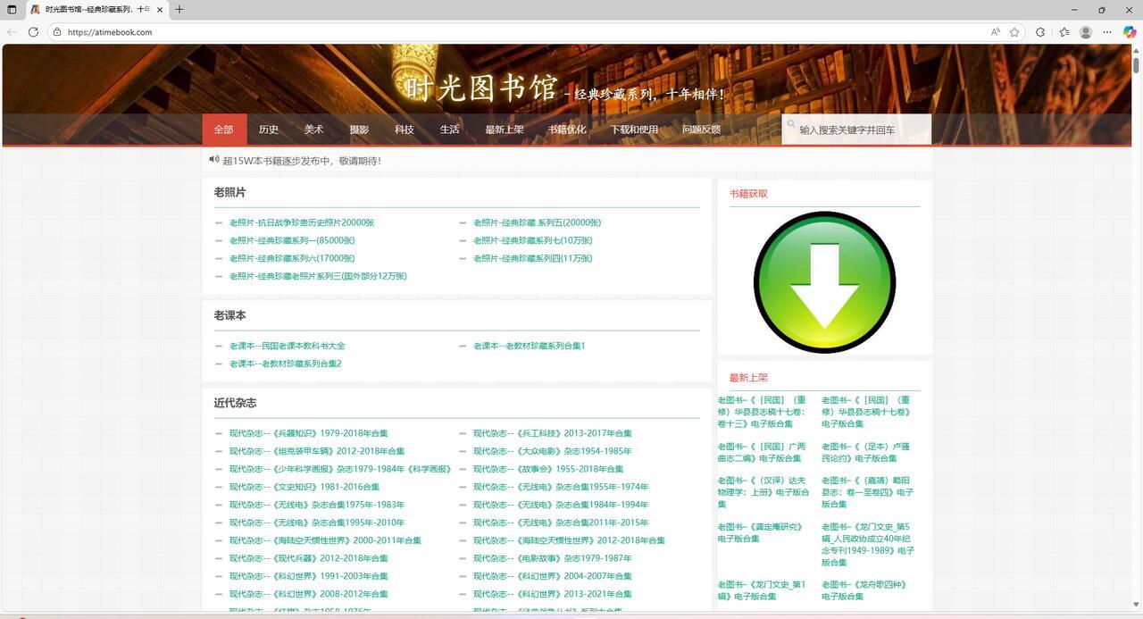Add page to favorites star icon
Viewport: 1143px width, 619px height.
pos(1014,32)
